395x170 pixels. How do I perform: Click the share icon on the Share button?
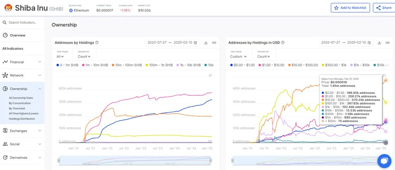click(378, 8)
